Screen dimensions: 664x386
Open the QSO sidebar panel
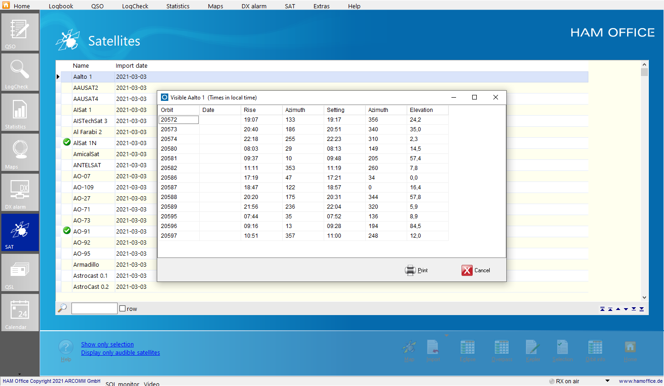point(20,32)
